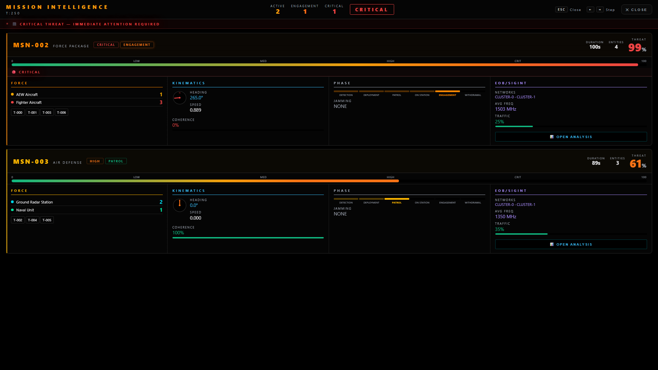658x370 pixels.
Task: Click the Naval Unit force row
Action: coord(87,210)
